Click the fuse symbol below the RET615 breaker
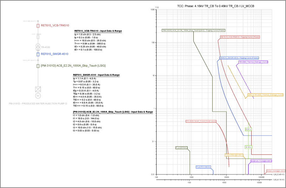Screen dimensions: 286x188 coord(37,37)
